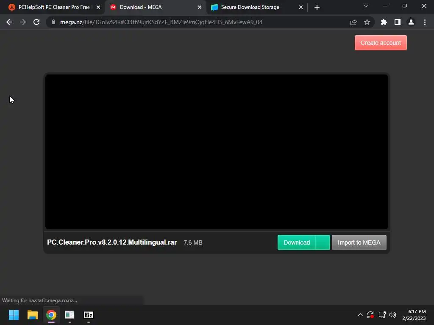Open a new browser tab
The width and height of the screenshot is (434, 325).
click(317, 7)
